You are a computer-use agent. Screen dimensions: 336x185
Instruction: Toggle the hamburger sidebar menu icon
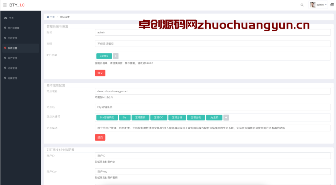coord(5,5)
